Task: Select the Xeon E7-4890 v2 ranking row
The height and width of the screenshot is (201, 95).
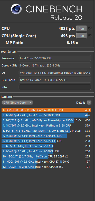Action: [x=46, y=162]
